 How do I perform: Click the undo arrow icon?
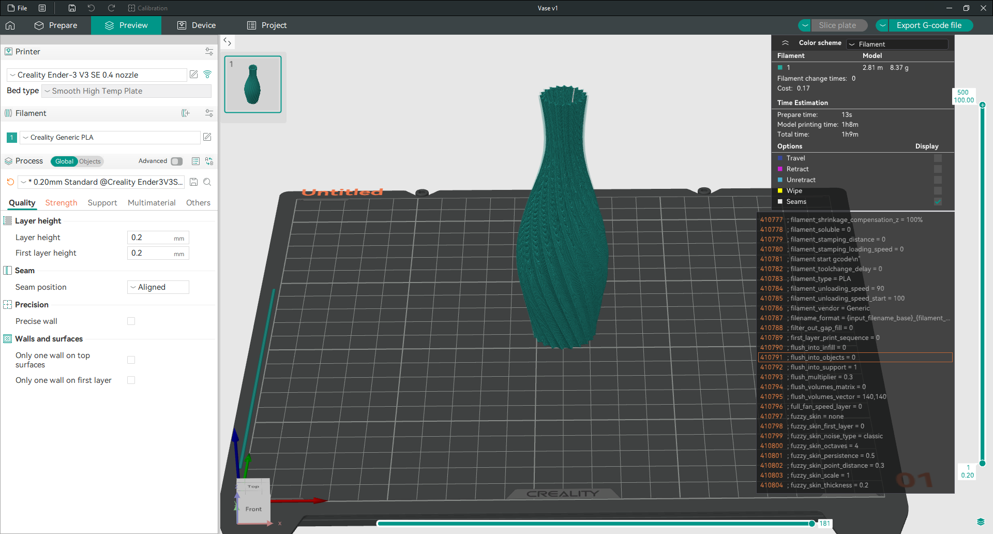pyautogui.click(x=91, y=8)
